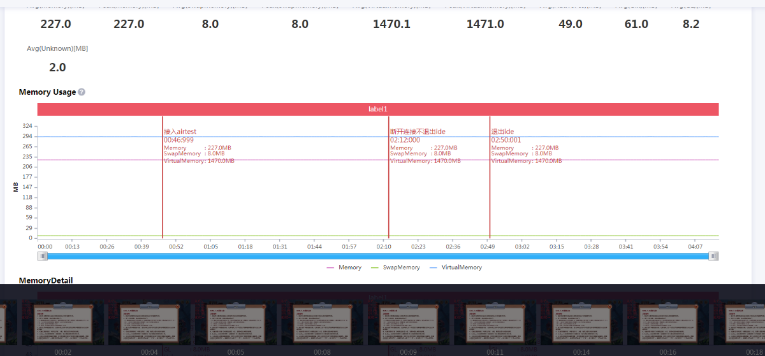
Task: Select the 接入airtest marker label
Action: [180, 132]
